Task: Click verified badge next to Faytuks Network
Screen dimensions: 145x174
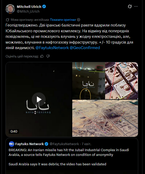Action: (x=47, y=144)
